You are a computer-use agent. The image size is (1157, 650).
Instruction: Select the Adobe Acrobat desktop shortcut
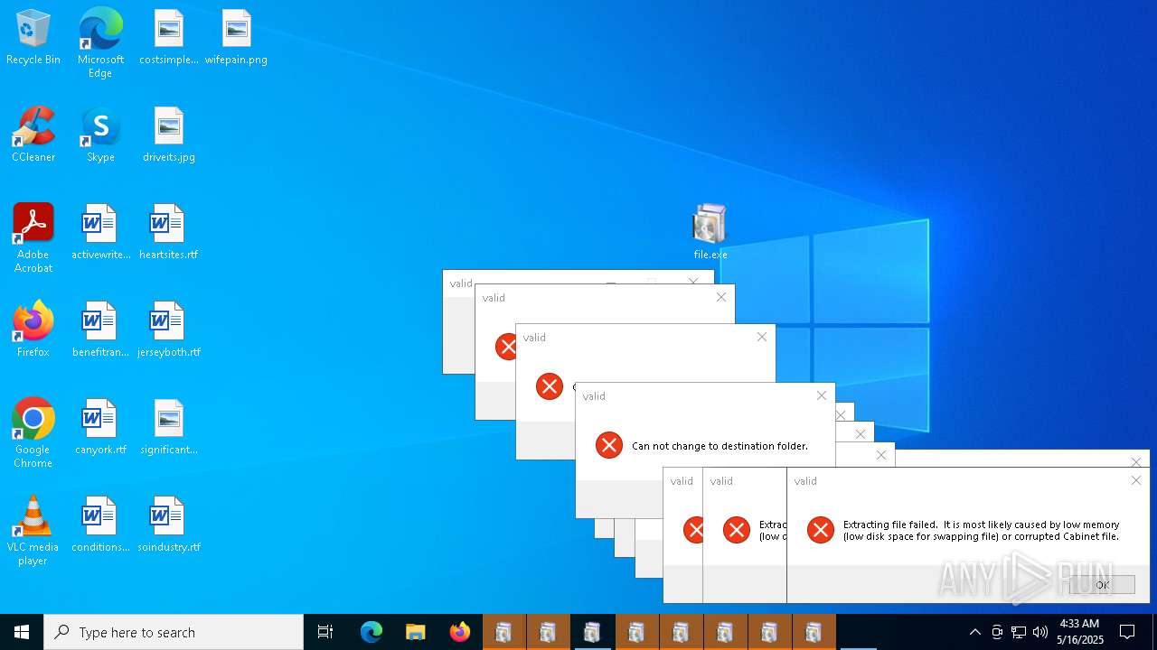pyautogui.click(x=33, y=238)
